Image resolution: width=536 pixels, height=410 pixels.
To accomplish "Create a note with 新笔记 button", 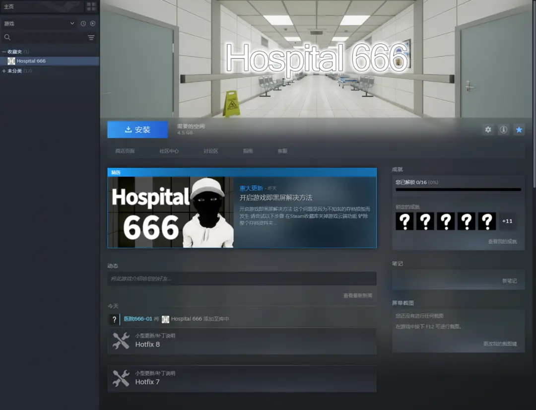I will (509, 281).
